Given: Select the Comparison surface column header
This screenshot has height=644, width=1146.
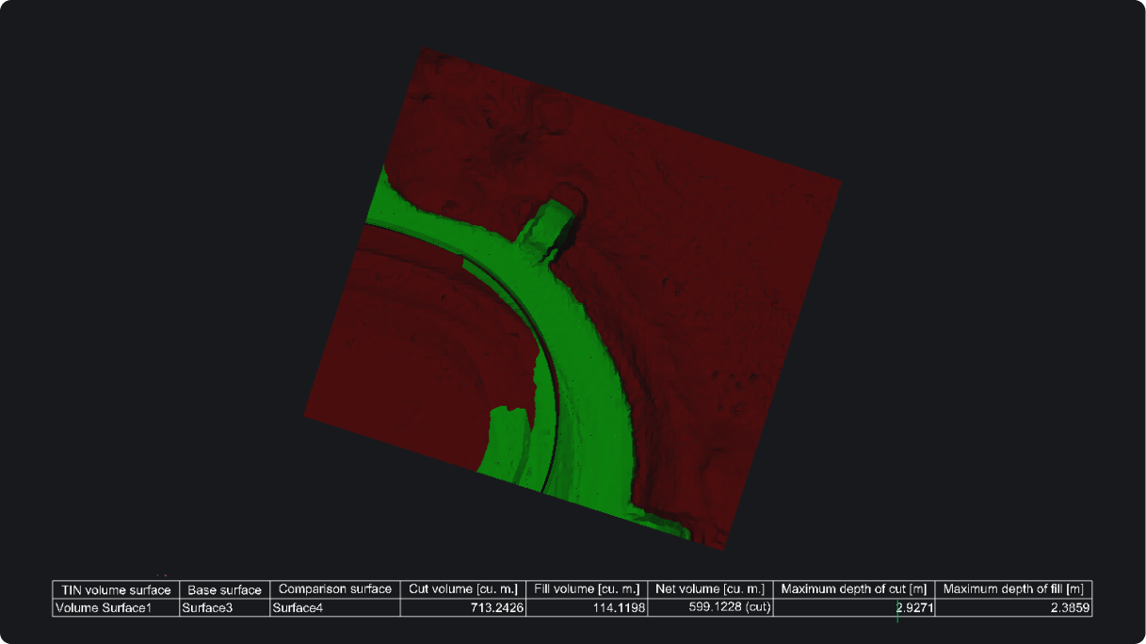Looking at the screenshot, I should [x=333, y=588].
